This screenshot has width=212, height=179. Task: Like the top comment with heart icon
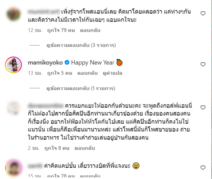pos(203,14)
